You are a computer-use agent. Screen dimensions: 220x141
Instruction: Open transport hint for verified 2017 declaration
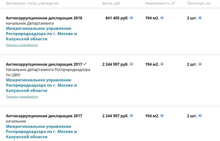click(200, 64)
